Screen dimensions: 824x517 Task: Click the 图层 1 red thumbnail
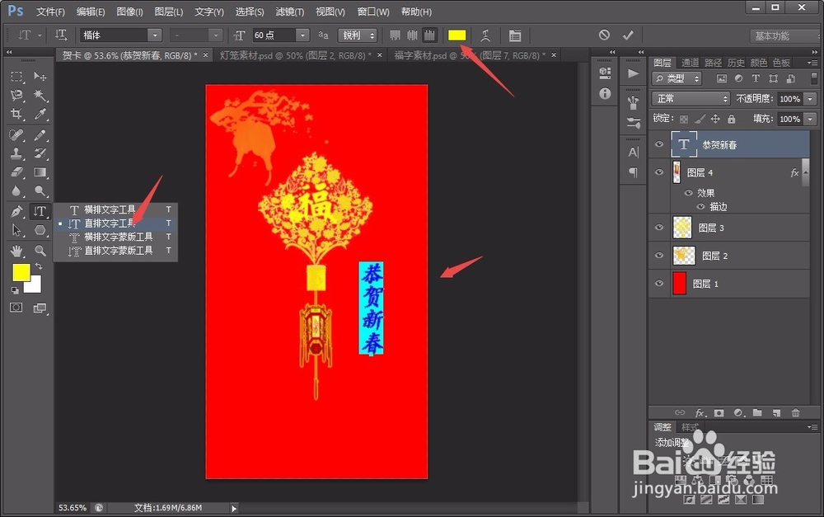(680, 283)
